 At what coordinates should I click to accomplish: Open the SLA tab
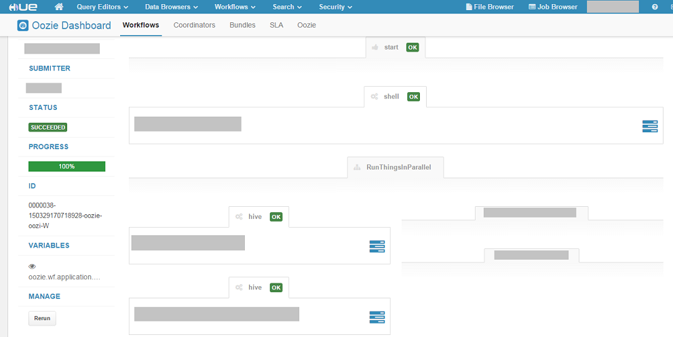[276, 25]
